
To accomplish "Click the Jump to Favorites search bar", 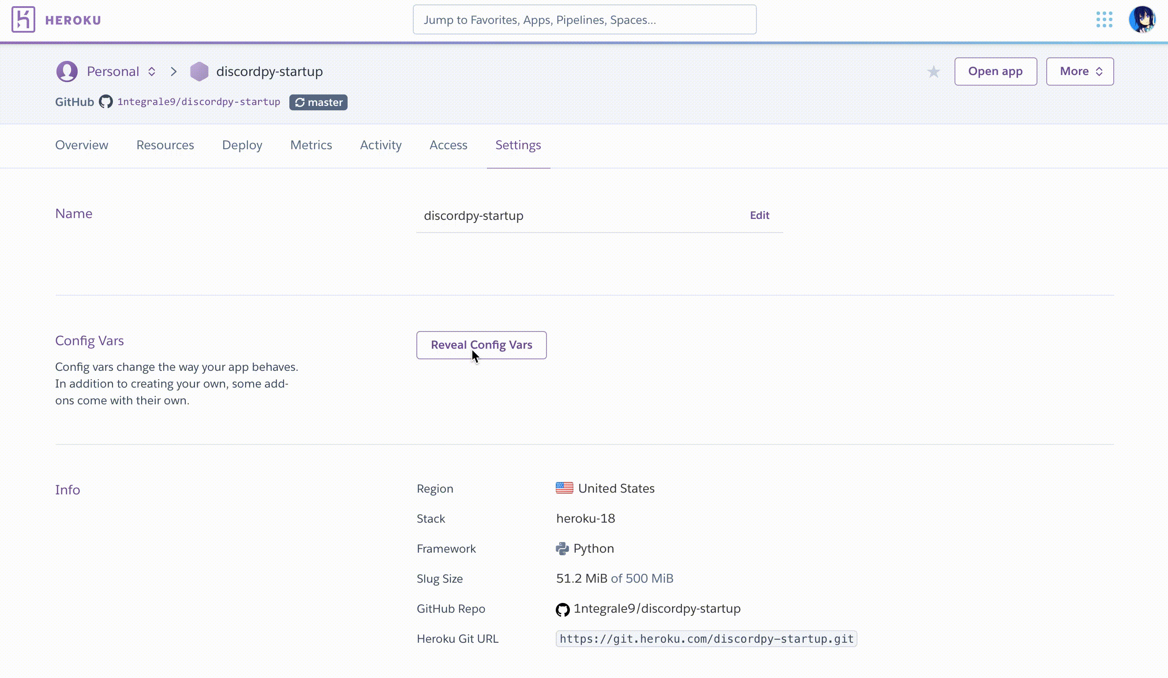I will (584, 19).
